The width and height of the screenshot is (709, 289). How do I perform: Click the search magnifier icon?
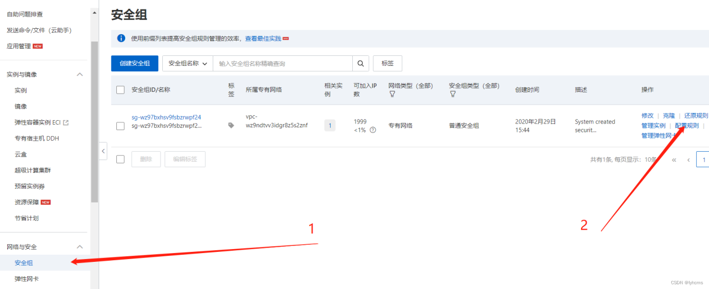(361, 64)
